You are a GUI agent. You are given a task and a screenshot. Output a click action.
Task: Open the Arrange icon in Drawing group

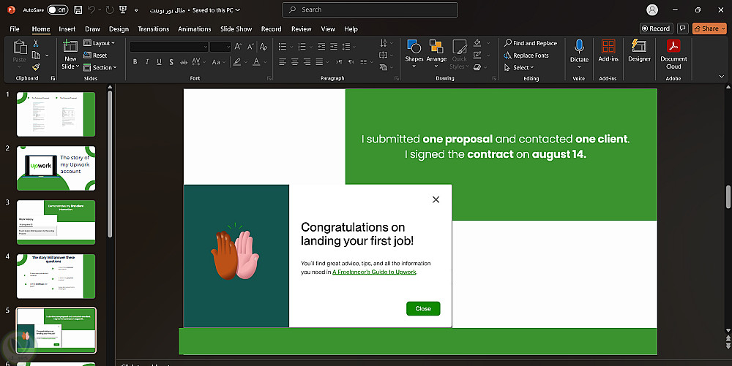tap(436, 46)
